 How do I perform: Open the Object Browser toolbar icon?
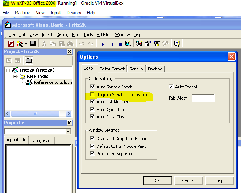tap(157, 44)
